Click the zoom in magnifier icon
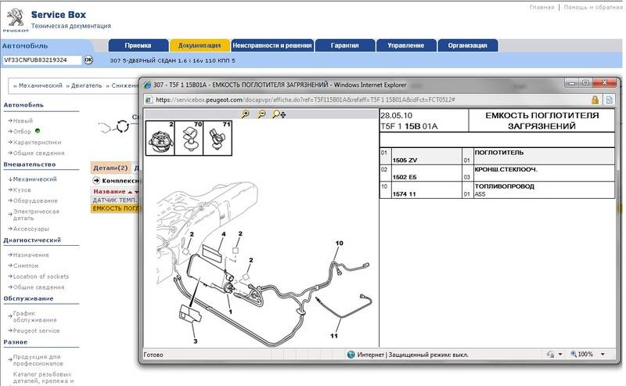 [x=244, y=114]
